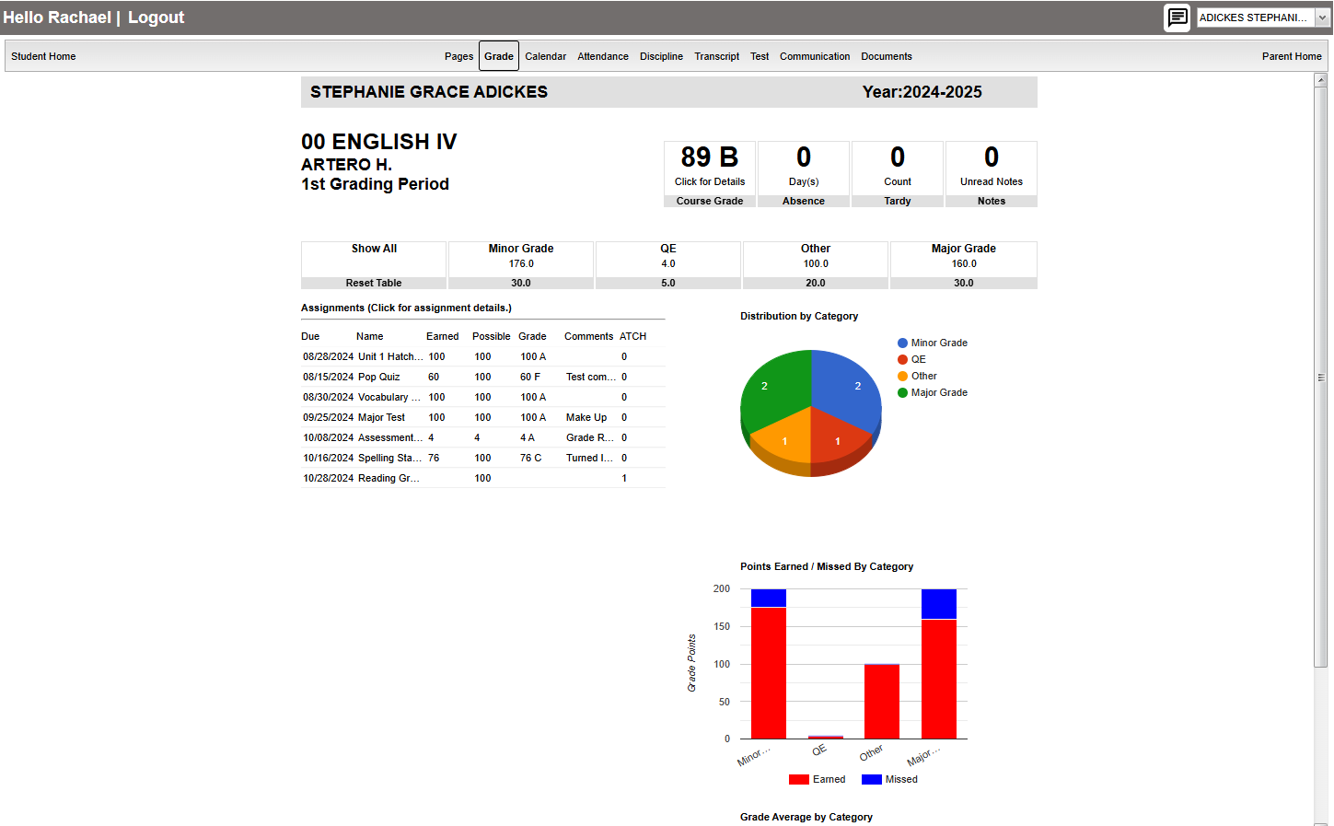The height and width of the screenshot is (826, 1334).
Task: Open the Calendar menu item
Action: click(x=545, y=56)
